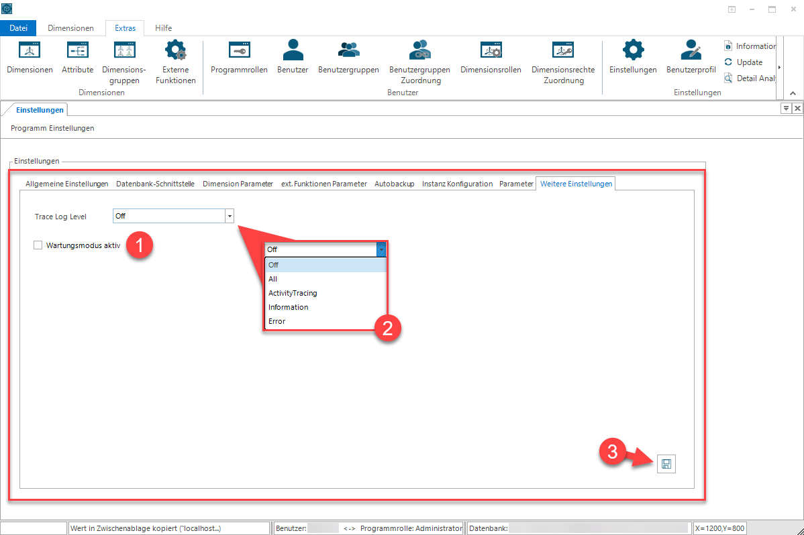Switch to the Extras ribbon tab
Screen dimensions: 804x535
125,28
